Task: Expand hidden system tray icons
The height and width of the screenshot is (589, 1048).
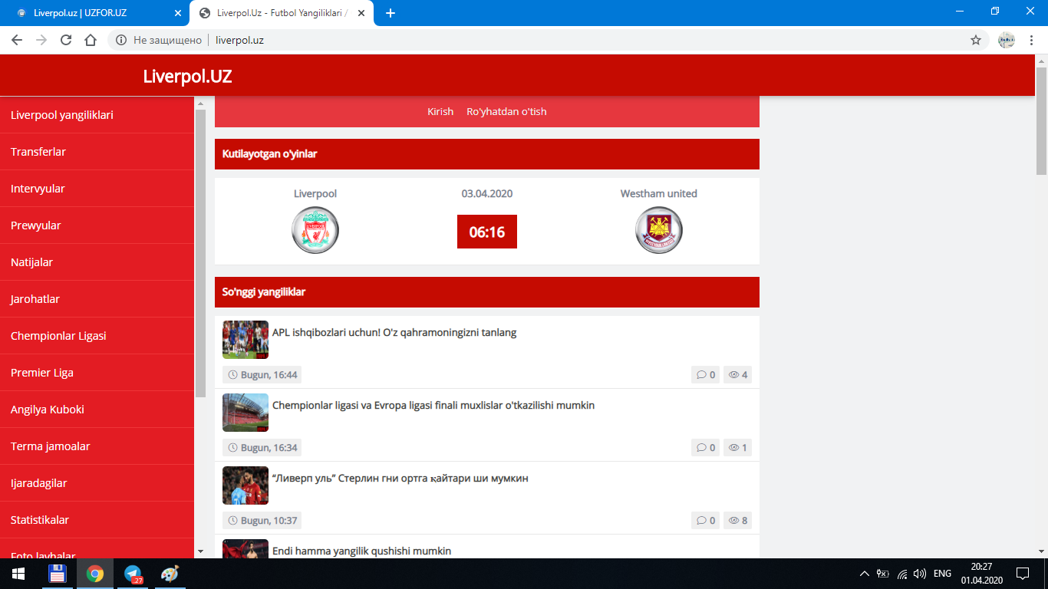Action: 865,574
